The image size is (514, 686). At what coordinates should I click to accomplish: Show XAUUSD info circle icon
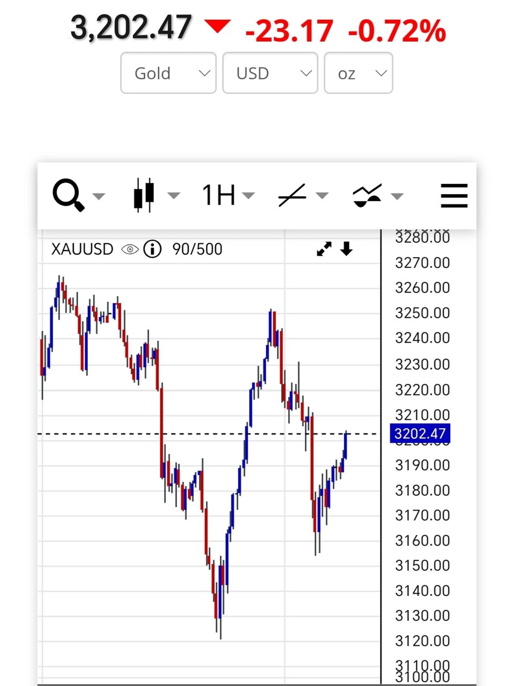[x=153, y=249]
